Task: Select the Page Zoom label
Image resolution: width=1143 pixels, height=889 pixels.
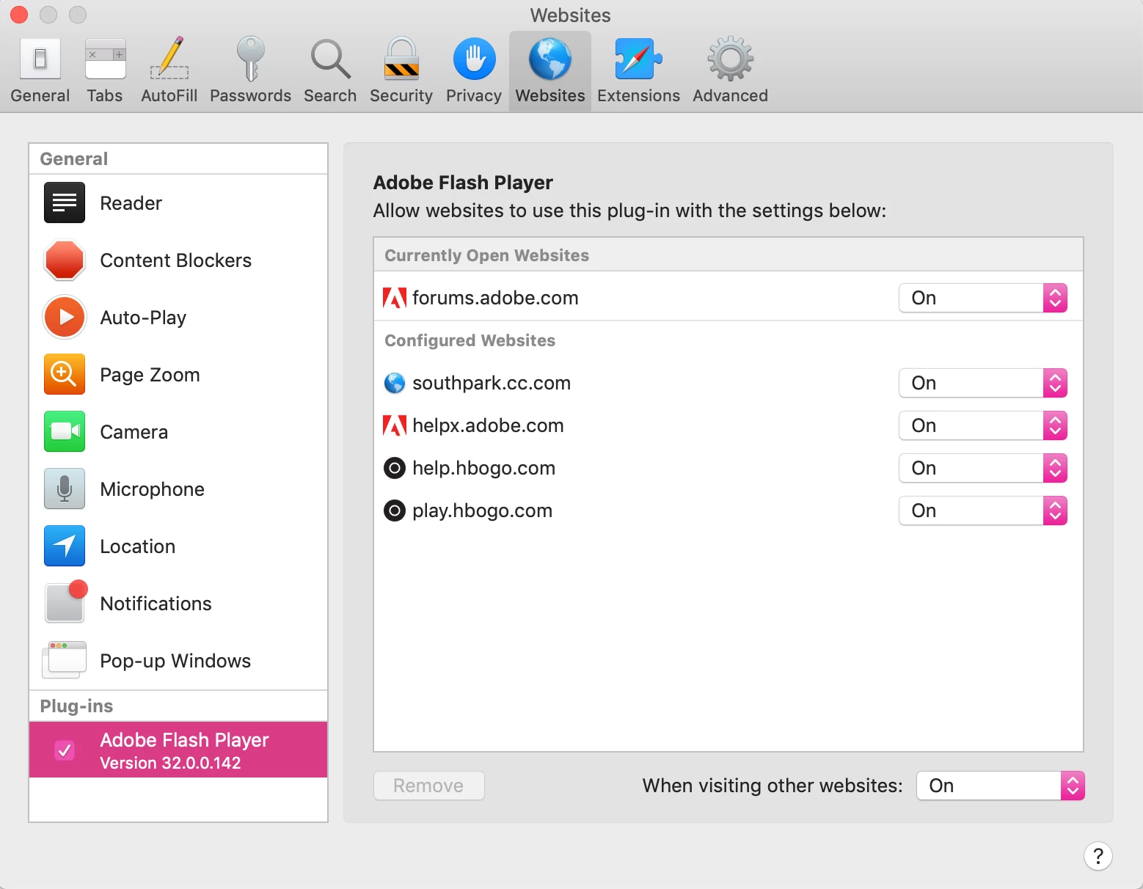Action: pos(150,375)
